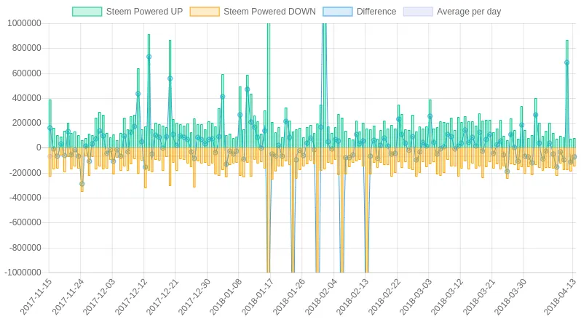Viewport: 581px width, 327px height.
Task: Toggle the Steem Powered DOWN orange swatch
Action: point(205,12)
